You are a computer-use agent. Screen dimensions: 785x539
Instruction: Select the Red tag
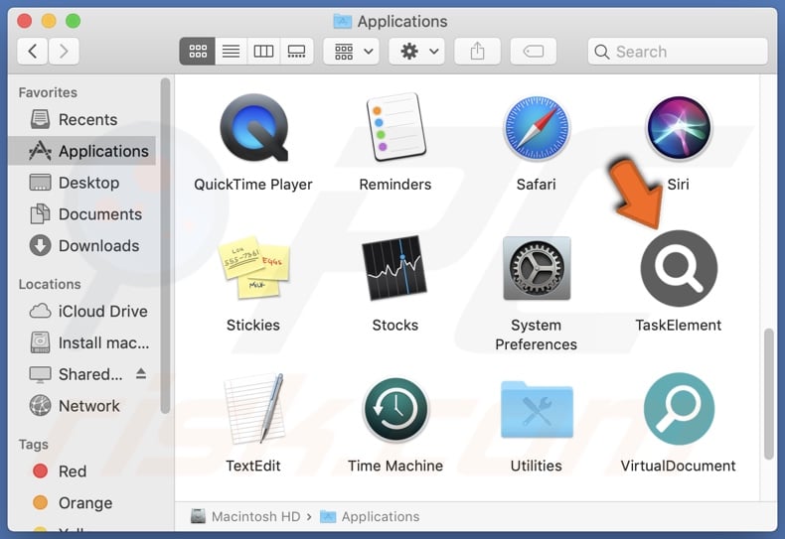click(83, 471)
